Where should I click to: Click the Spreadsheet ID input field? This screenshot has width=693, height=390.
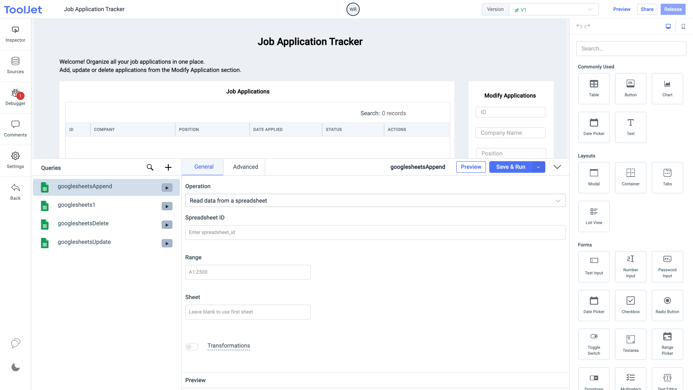point(375,233)
